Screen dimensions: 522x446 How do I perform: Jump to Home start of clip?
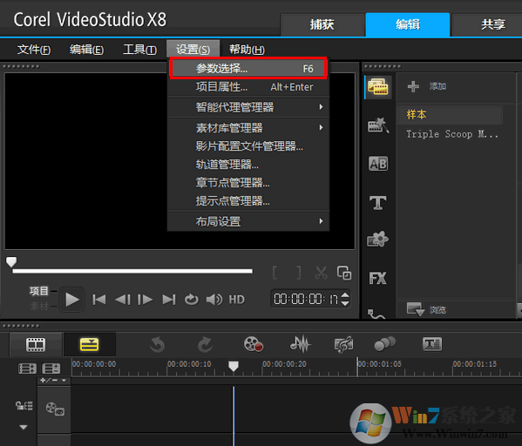tap(98, 300)
